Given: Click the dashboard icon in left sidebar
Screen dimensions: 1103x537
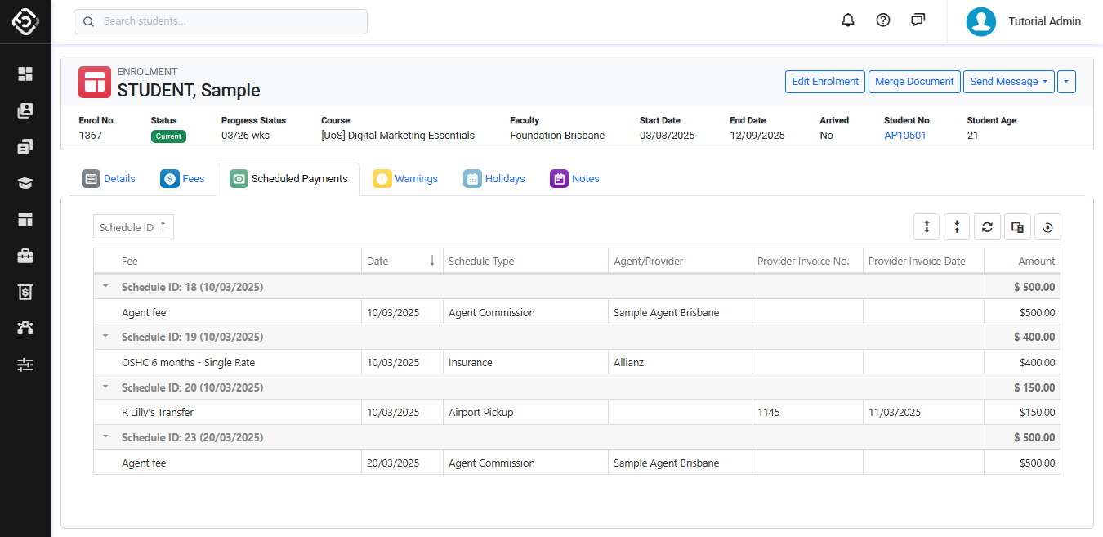Looking at the screenshot, I should 25,74.
